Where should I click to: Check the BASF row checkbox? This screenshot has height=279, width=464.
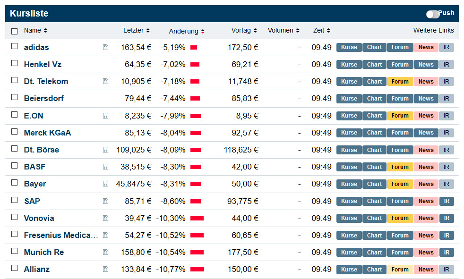[x=14, y=166]
